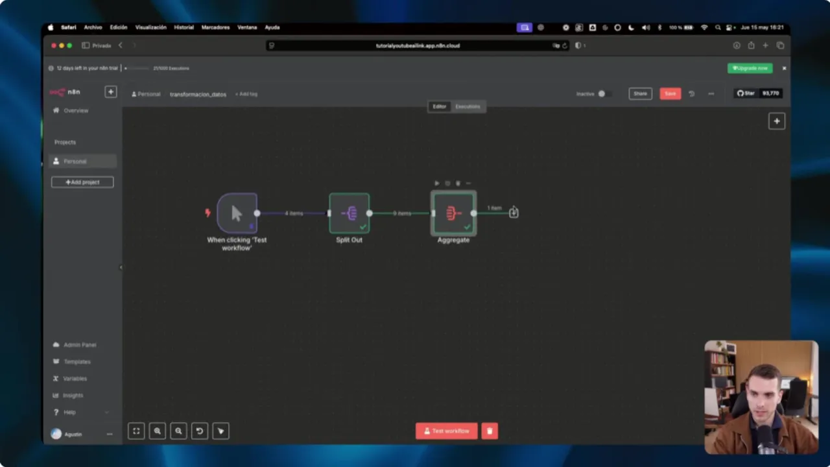This screenshot has height=467, width=830.
Task: Click Add tag
Action: [x=246, y=94]
